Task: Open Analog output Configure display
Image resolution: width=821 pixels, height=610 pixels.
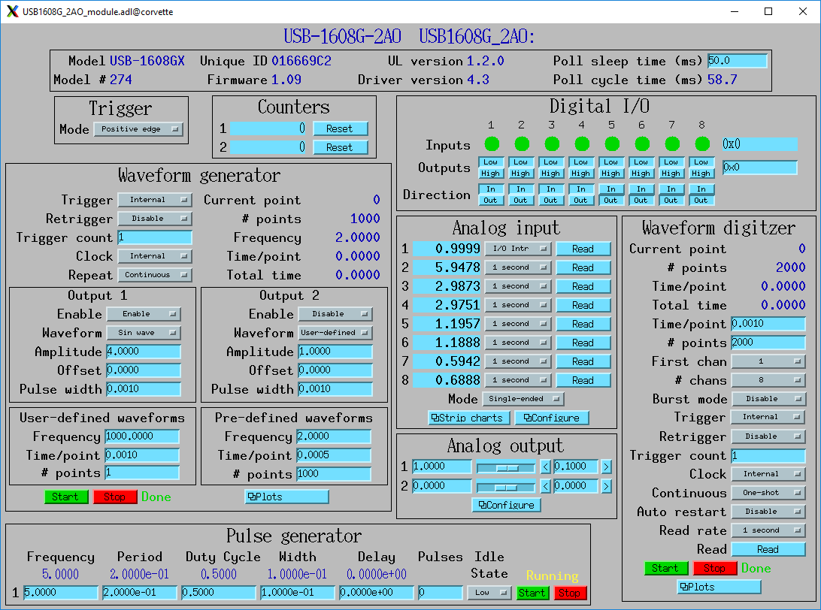Action: (506, 505)
